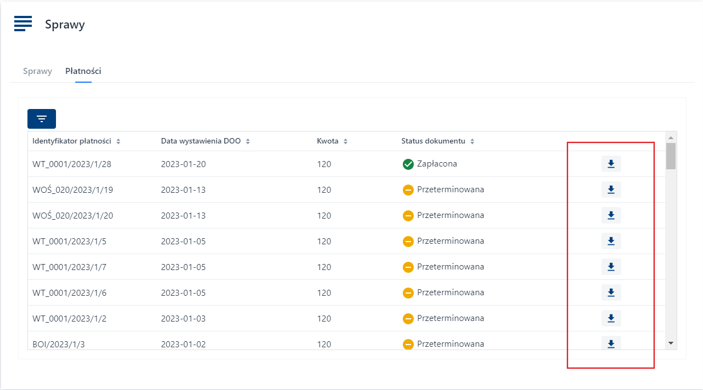This screenshot has height=390, width=703.
Task: Download document for payment BOI/2023/1/3
Action: (611, 343)
